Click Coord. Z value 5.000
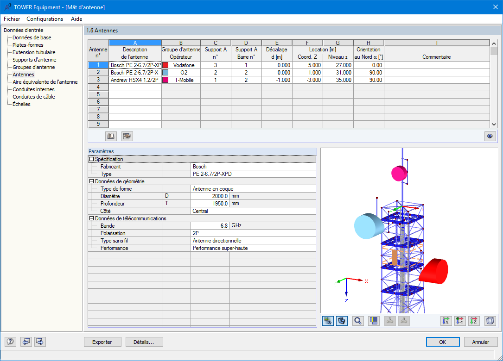 (x=307, y=65)
